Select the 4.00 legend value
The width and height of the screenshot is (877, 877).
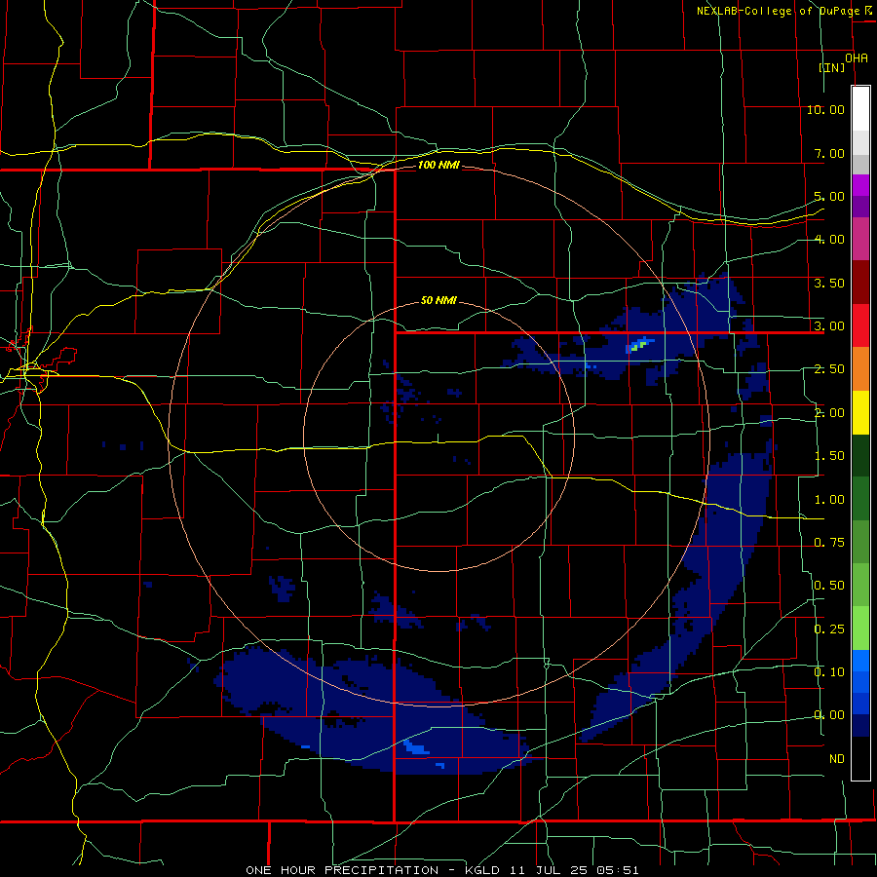[x=829, y=240]
